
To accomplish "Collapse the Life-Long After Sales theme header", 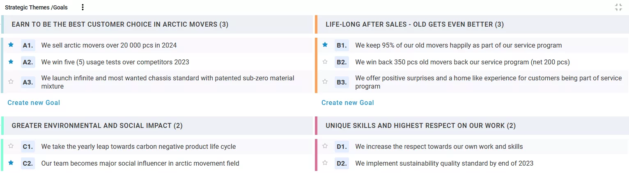I will (415, 25).
